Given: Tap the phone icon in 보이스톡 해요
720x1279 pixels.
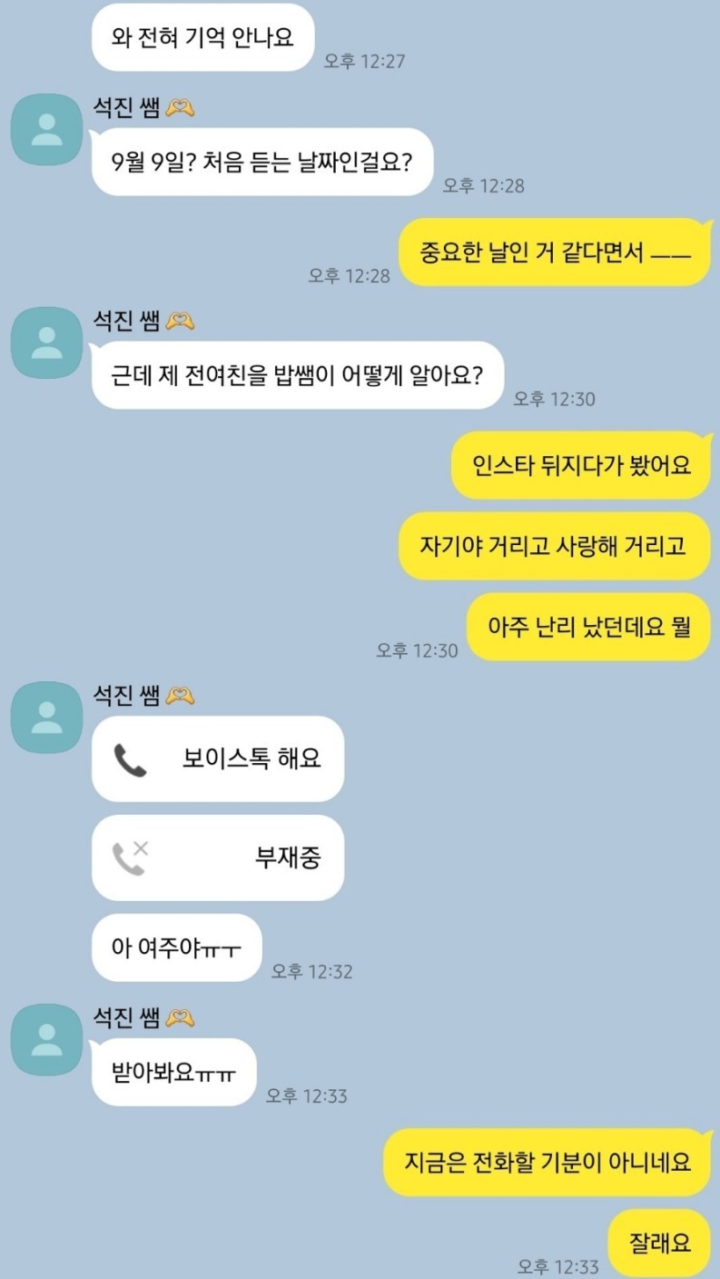Looking at the screenshot, I should pos(130,759).
